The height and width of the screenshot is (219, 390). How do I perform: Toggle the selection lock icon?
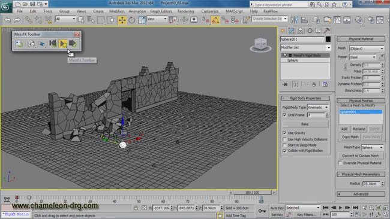point(136,208)
